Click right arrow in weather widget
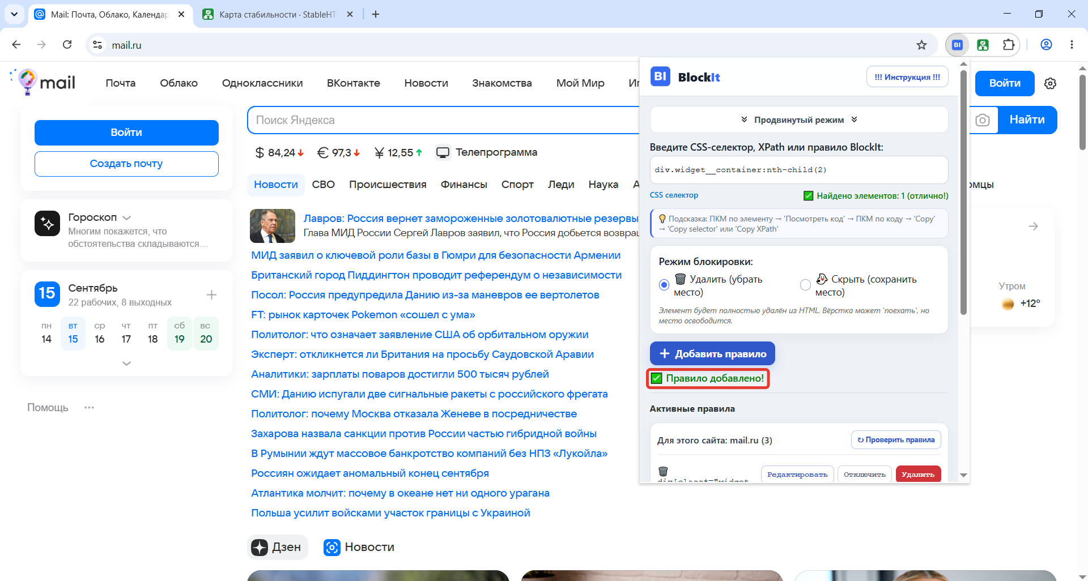The image size is (1088, 581). [1034, 227]
